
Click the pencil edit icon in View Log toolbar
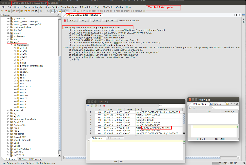190,108
